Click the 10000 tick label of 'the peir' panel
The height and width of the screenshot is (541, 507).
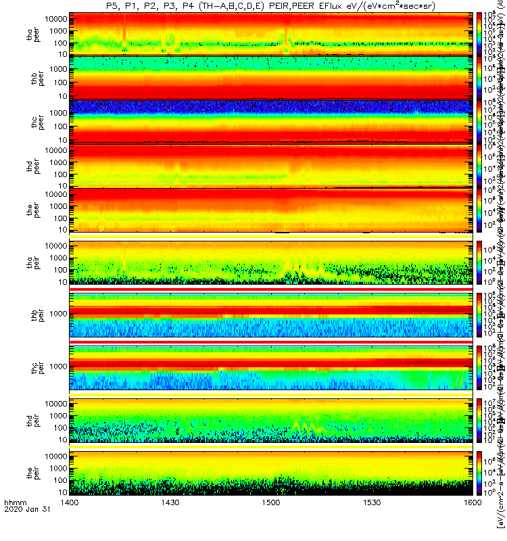coord(56,456)
